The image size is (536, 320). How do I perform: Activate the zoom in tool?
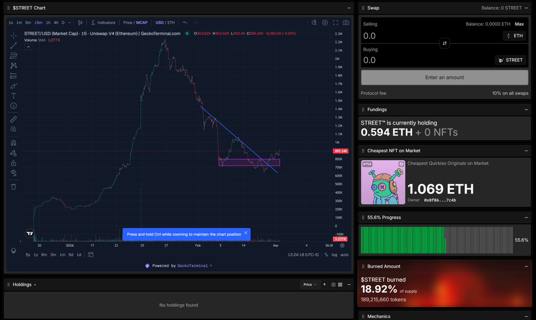[13, 129]
